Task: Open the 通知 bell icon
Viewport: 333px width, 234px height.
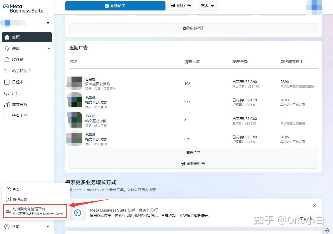Action: point(7,48)
